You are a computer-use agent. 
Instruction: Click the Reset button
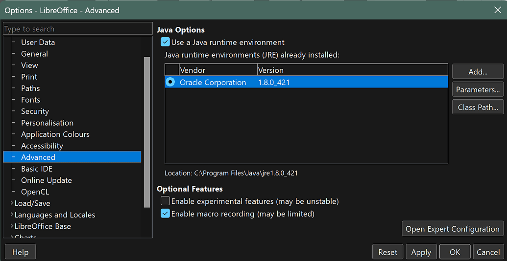[387, 252]
